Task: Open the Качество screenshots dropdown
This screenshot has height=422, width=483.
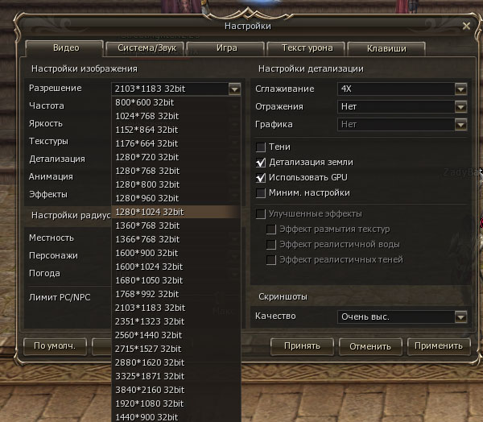Action: click(460, 316)
